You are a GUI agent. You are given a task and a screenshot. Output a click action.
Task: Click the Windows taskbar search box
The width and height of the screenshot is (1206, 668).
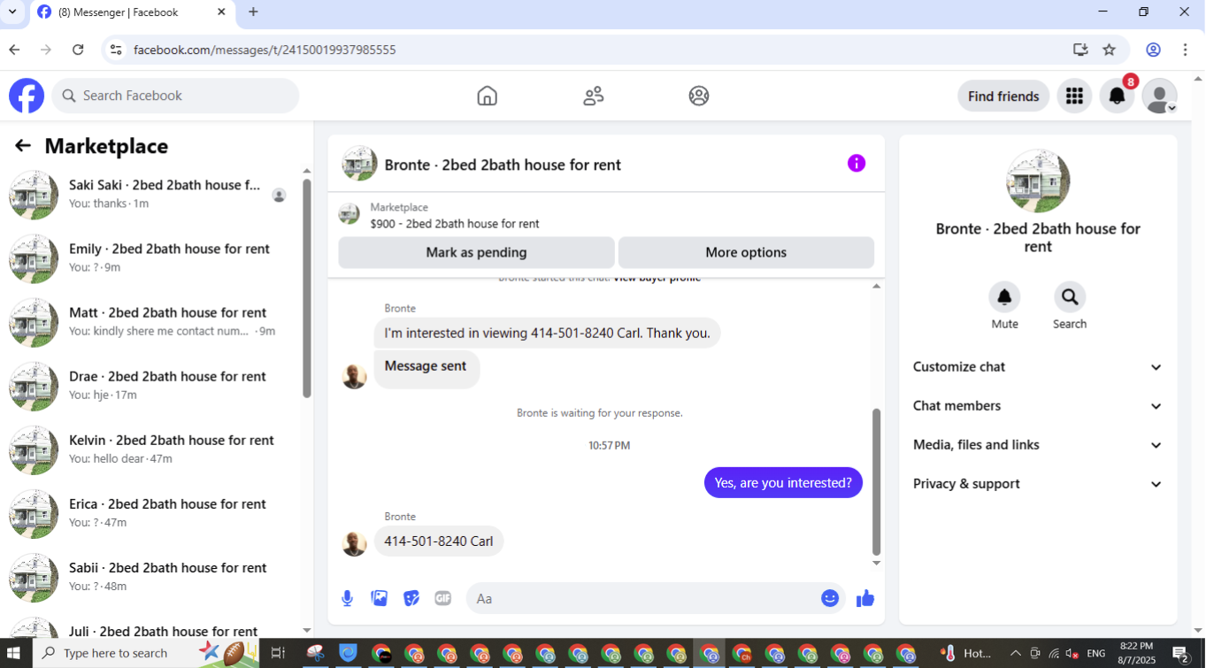click(147, 654)
